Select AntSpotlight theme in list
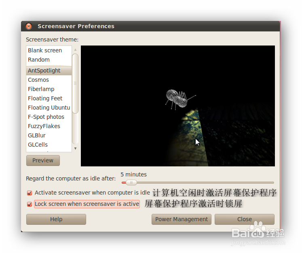The width and height of the screenshot is (302, 253). coord(49,71)
